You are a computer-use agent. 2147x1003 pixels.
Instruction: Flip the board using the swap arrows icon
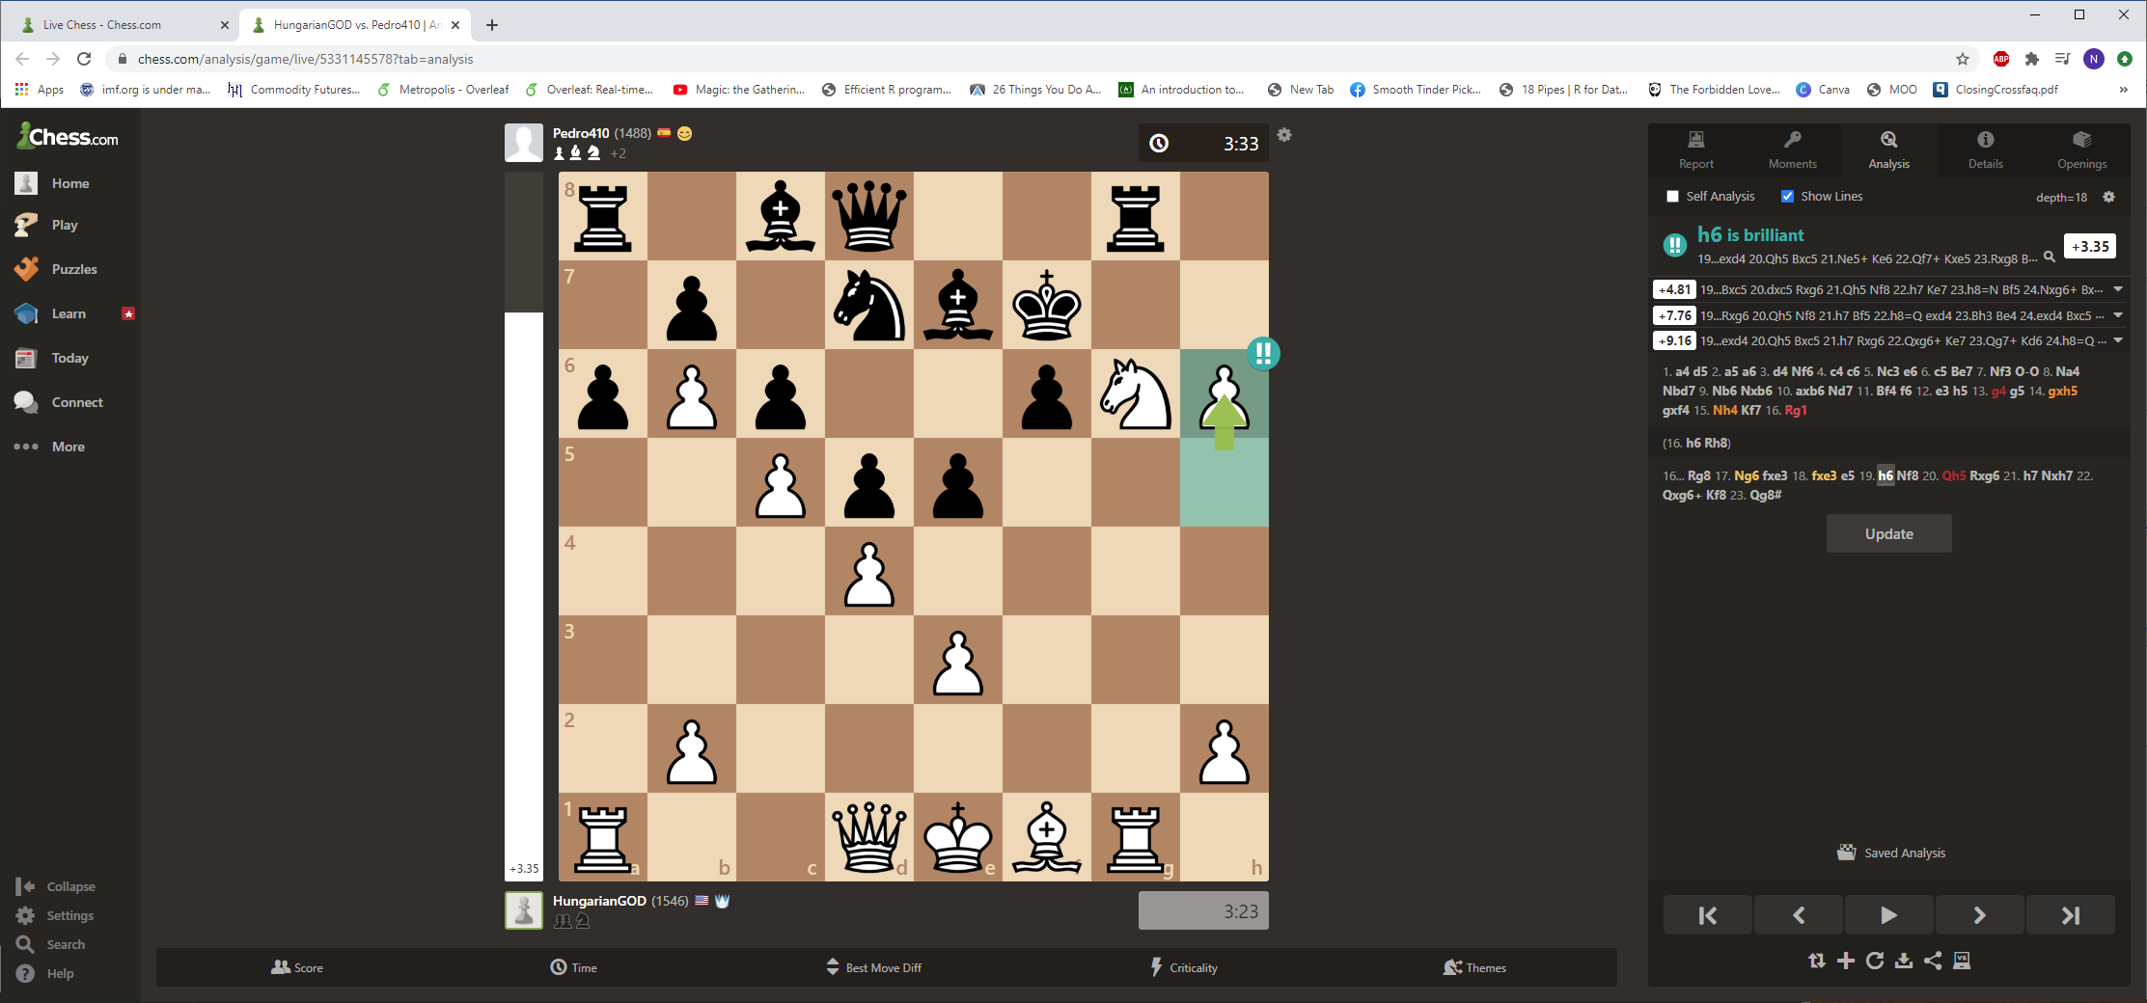point(1817,961)
